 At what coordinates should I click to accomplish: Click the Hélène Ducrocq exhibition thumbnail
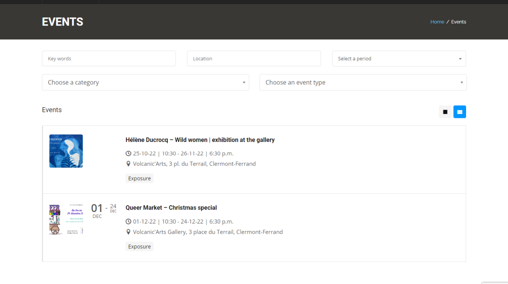(x=66, y=151)
